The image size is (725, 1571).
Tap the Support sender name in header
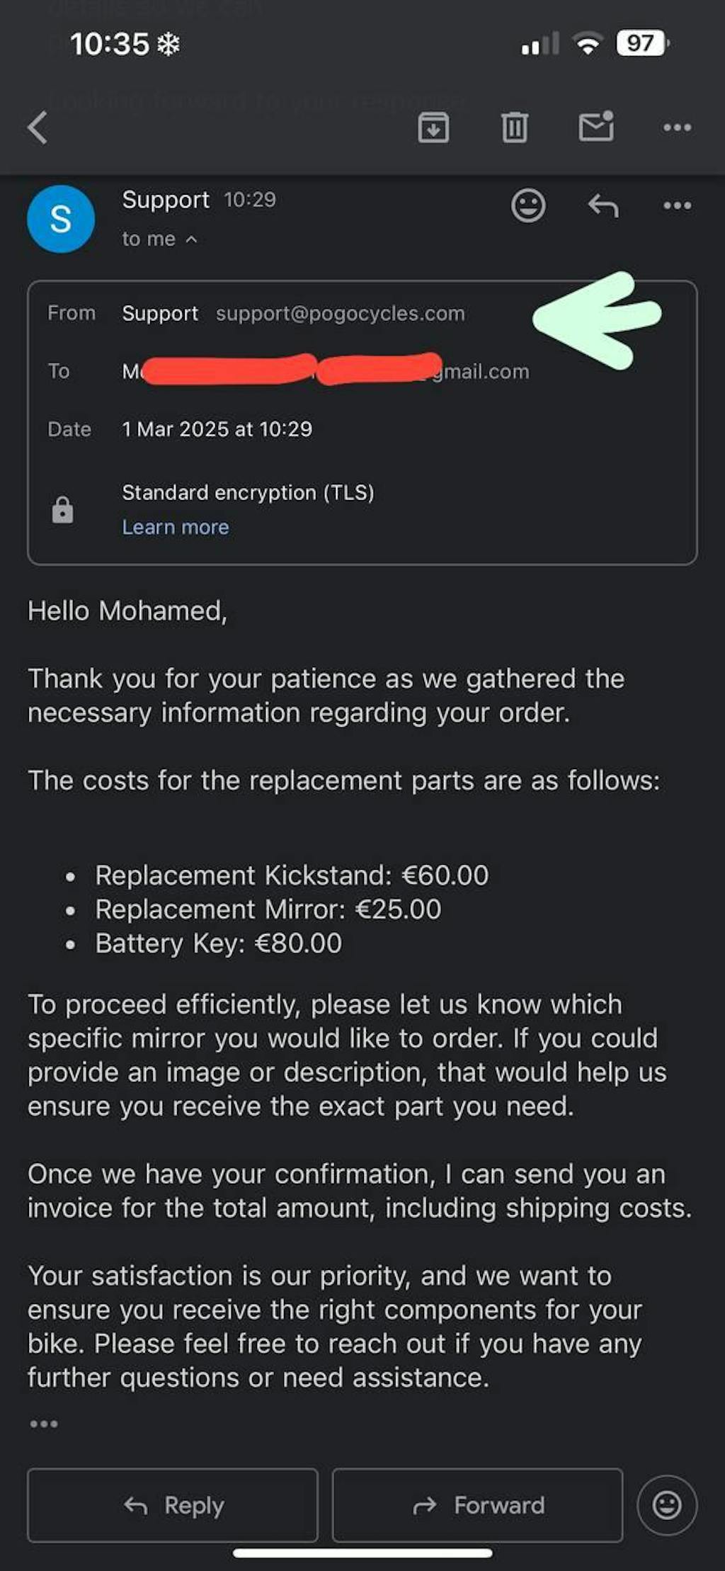pos(166,200)
